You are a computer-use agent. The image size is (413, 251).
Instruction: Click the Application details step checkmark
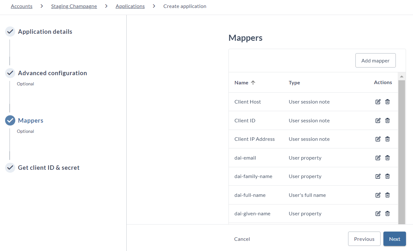point(10,32)
